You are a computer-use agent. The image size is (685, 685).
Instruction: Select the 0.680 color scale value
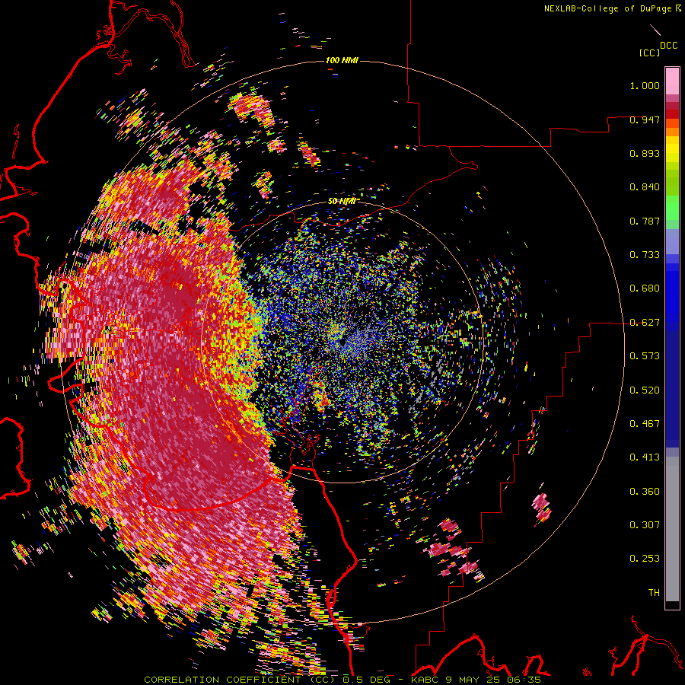click(645, 288)
